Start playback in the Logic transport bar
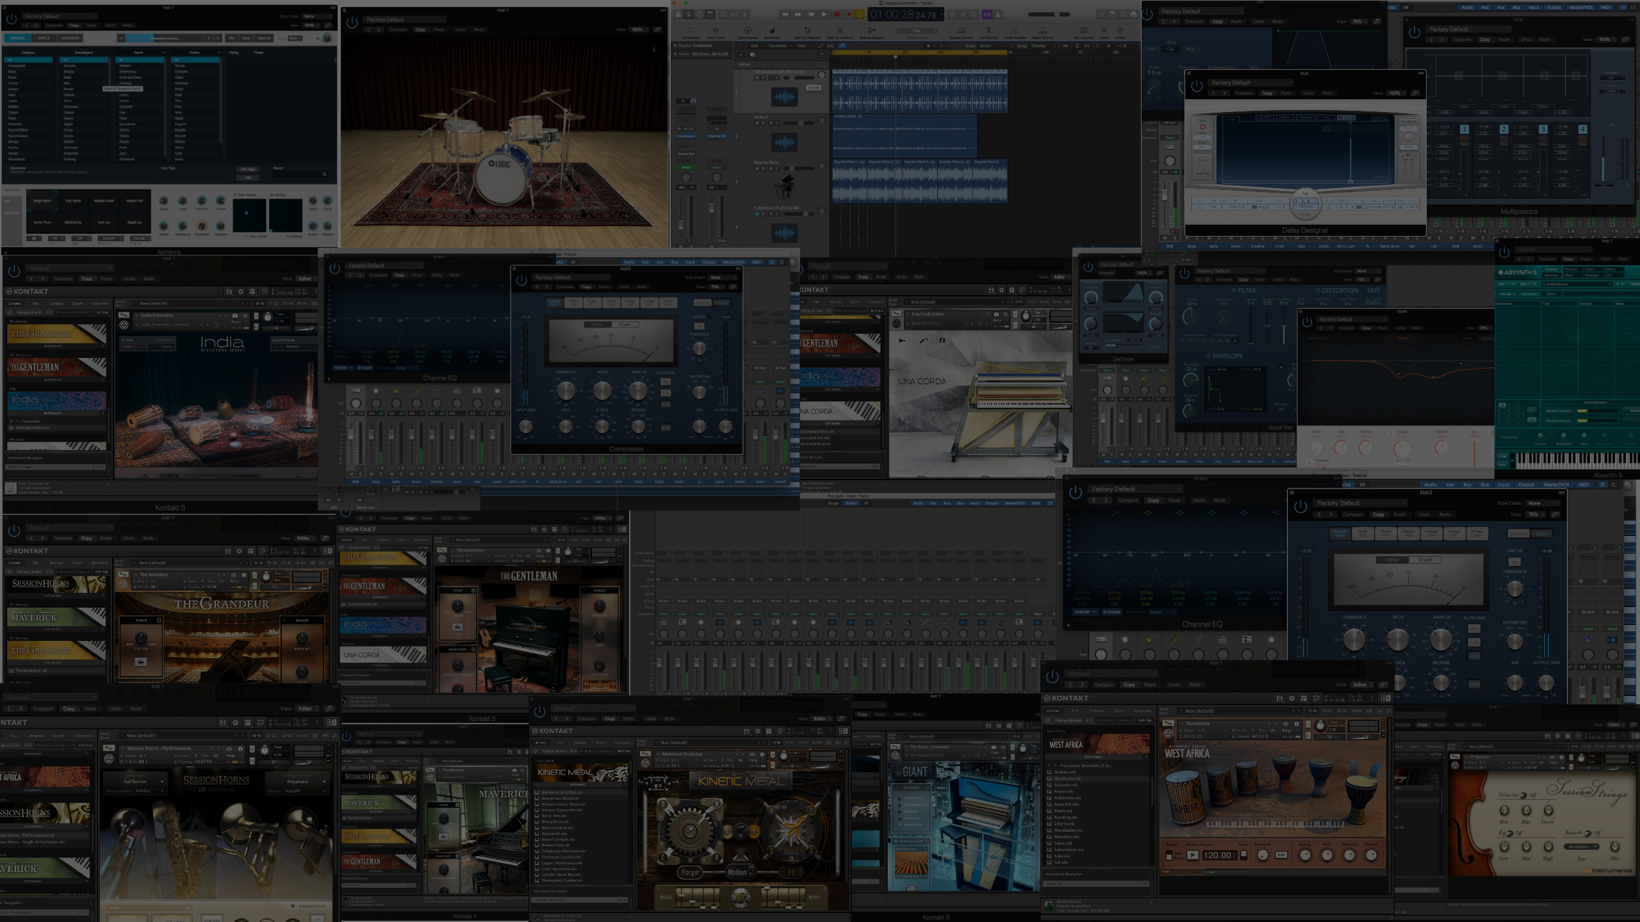 tap(824, 14)
